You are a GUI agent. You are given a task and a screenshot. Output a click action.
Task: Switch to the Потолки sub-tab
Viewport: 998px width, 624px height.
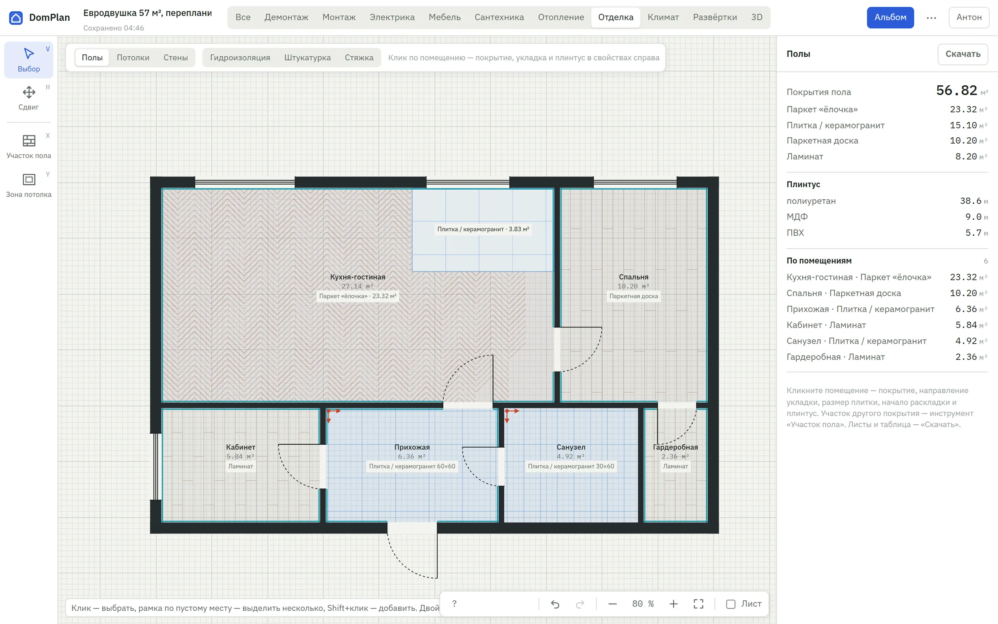click(133, 57)
